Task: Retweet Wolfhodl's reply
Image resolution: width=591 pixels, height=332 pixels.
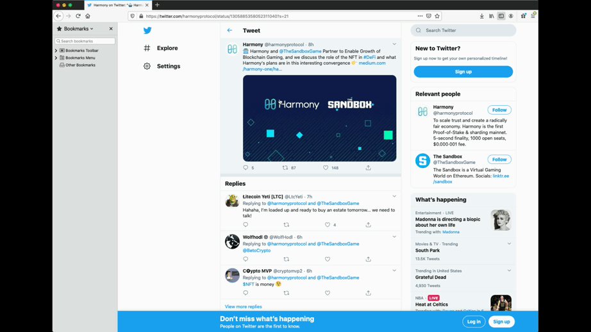Action: coord(287,259)
